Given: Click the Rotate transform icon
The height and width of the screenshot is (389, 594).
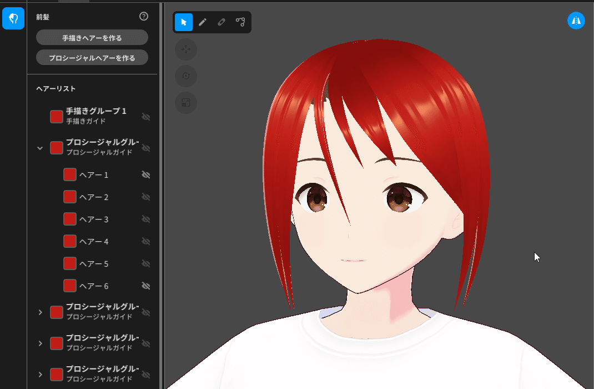Looking at the screenshot, I should [185, 76].
